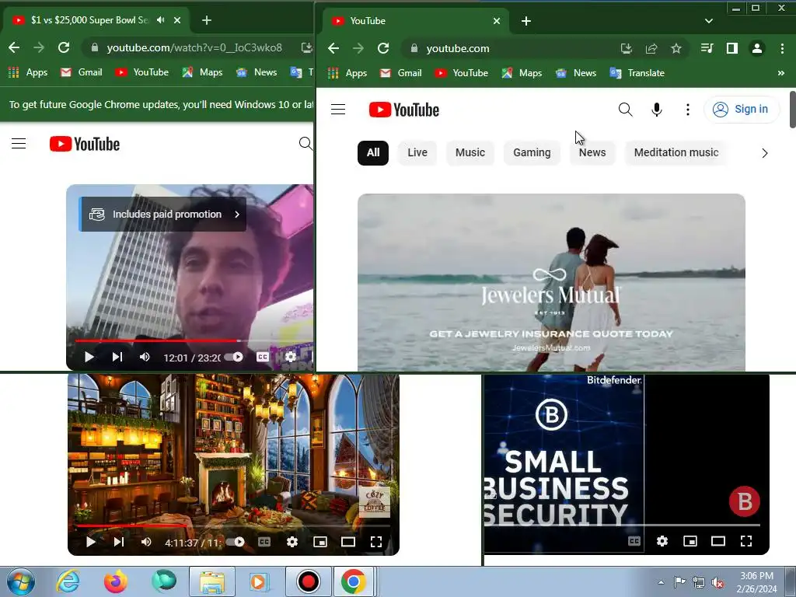Mute the cozy coffee video volume
This screenshot has height=597, width=796.
146,542
